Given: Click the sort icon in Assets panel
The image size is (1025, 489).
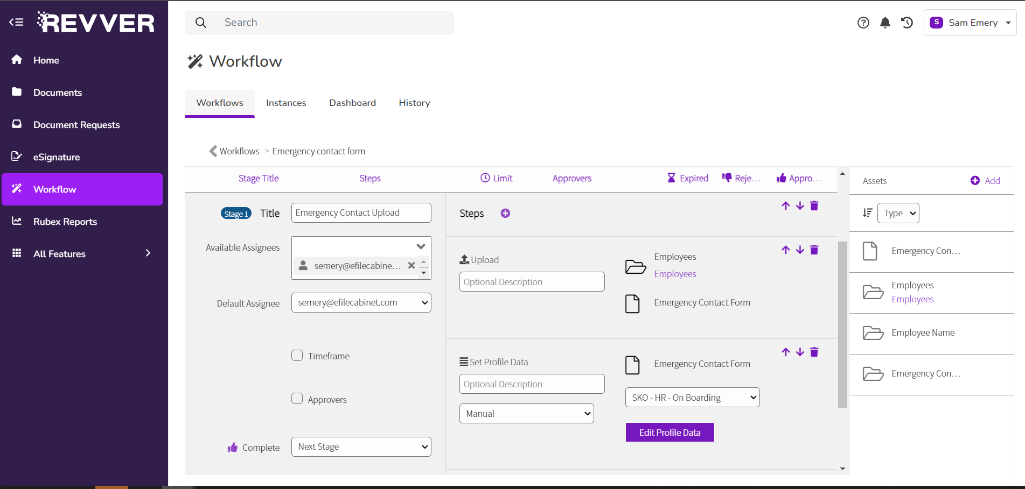Looking at the screenshot, I should tap(867, 212).
